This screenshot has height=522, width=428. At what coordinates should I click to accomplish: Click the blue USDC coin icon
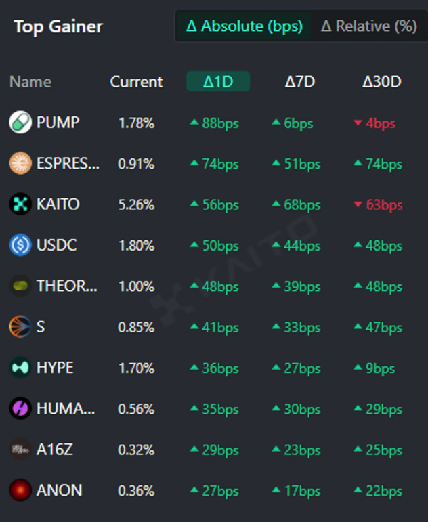coord(20,245)
